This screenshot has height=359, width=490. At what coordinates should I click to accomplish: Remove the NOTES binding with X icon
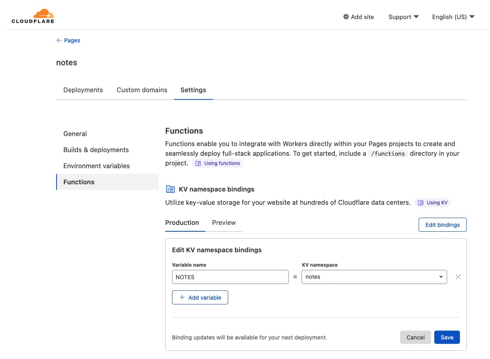tap(458, 277)
